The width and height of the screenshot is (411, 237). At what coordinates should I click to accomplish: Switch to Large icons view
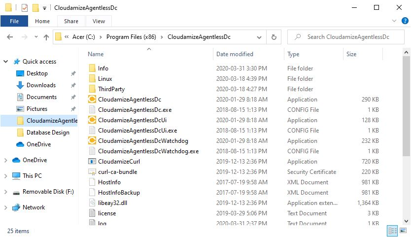tap(404, 231)
